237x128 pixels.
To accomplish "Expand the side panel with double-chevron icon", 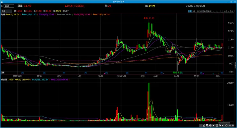I will tap(3, 72).
